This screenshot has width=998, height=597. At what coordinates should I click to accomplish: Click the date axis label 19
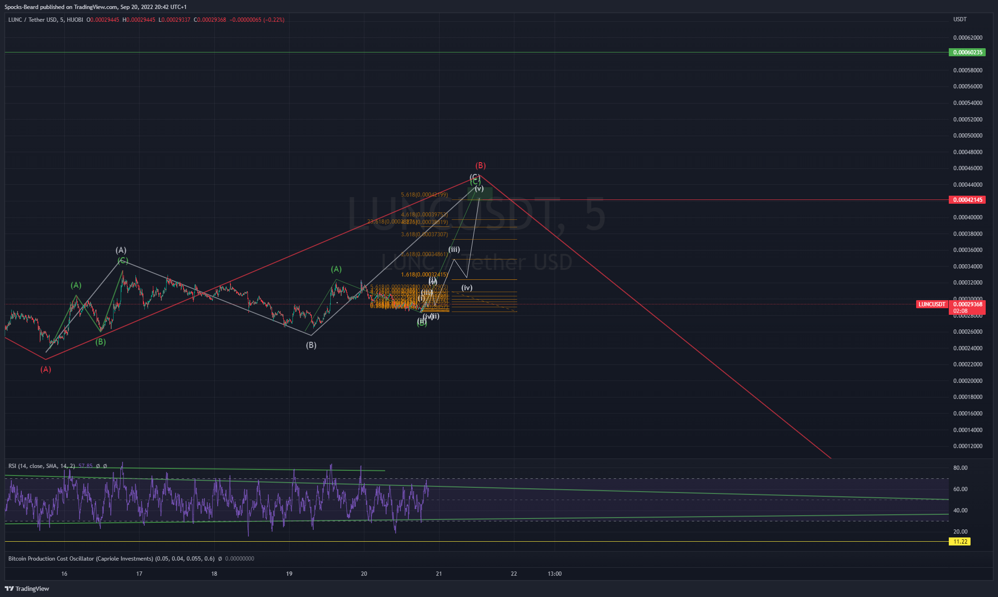pyautogui.click(x=289, y=574)
